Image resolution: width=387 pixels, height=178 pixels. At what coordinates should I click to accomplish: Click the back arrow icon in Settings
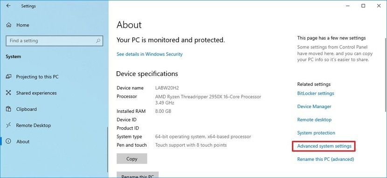(x=9, y=6)
